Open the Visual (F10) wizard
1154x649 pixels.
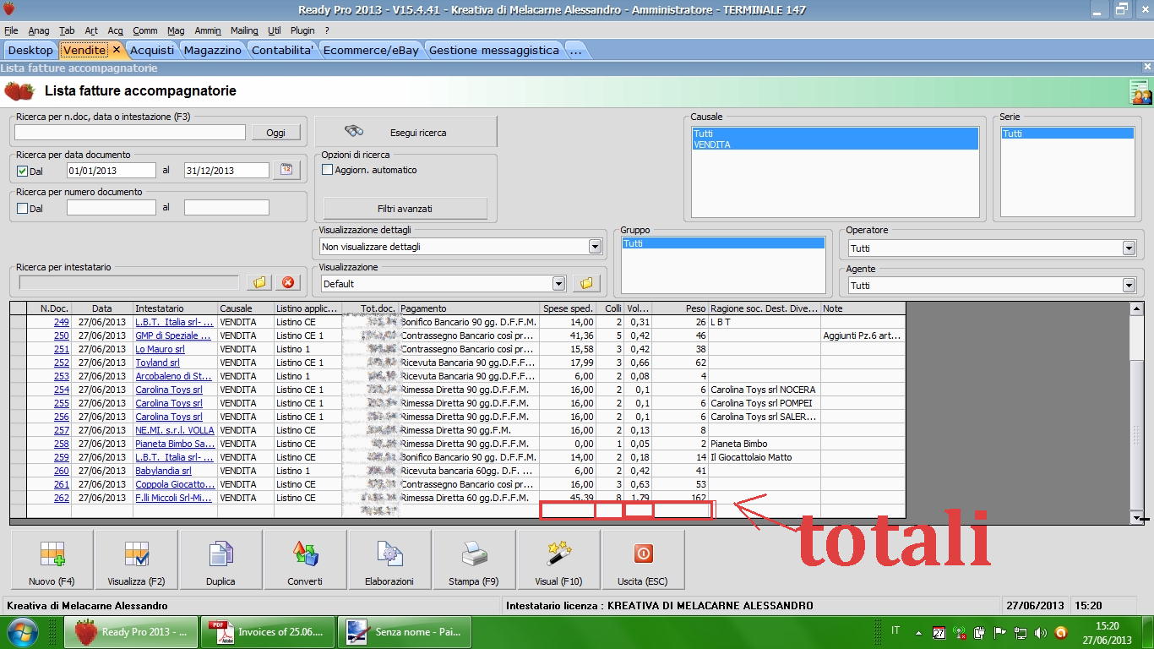(558, 560)
